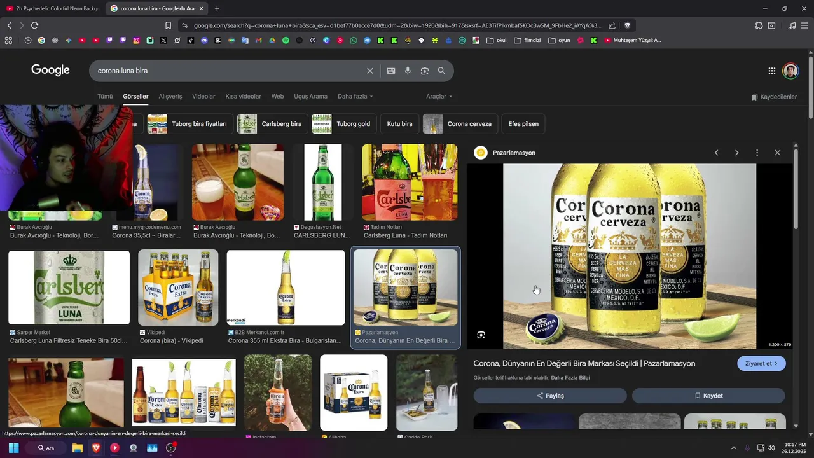Select the Corona cerveza chip
814x458 pixels.
(x=460, y=124)
